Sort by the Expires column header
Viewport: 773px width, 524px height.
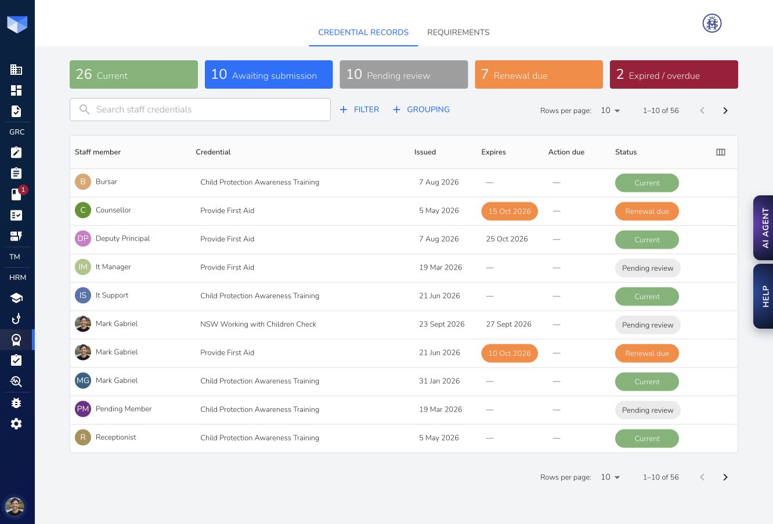point(493,152)
